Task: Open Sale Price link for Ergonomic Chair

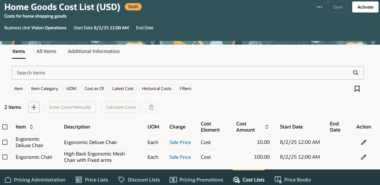Action: coord(180,157)
